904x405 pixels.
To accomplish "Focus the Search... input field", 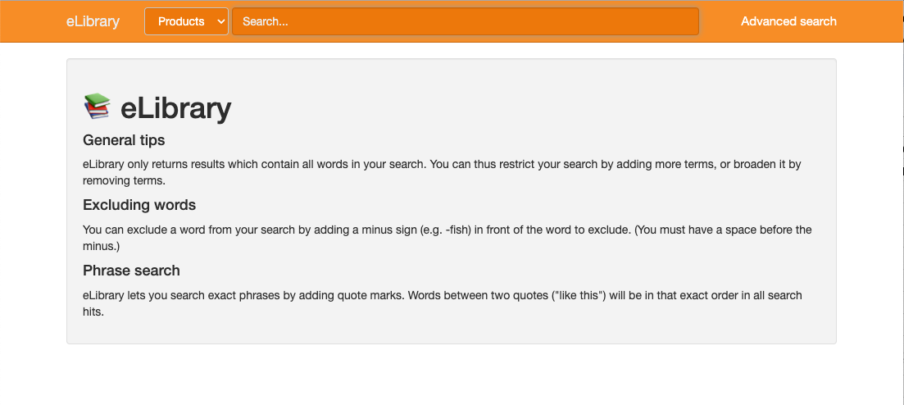I will [465, 21].
